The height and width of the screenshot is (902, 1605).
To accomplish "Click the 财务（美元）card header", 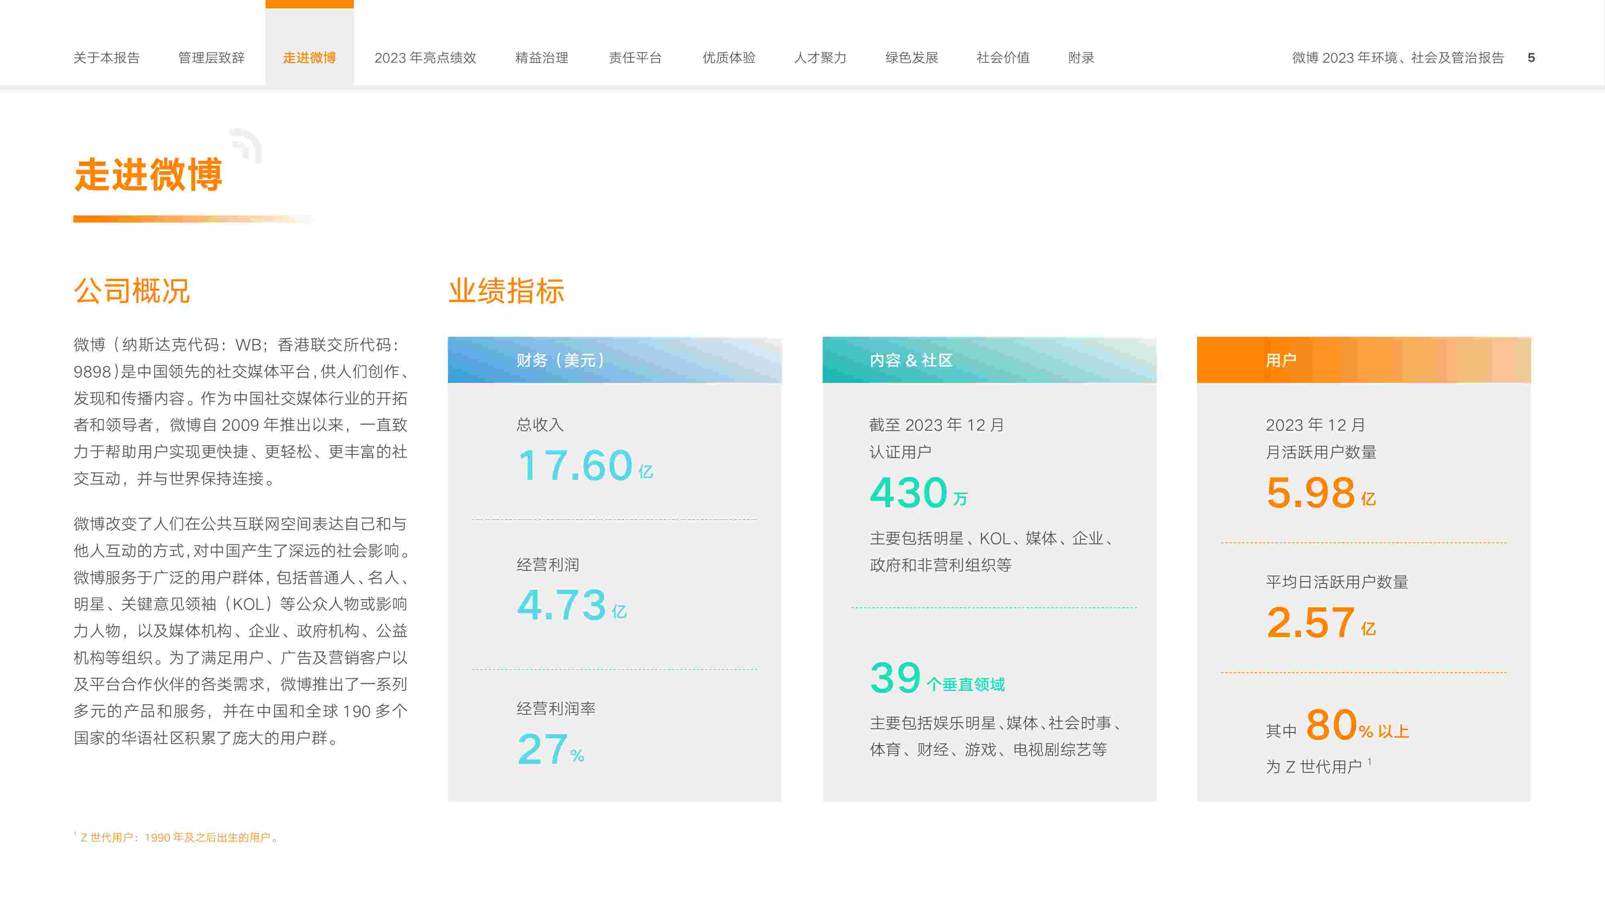I will click(x=614, y=360).
